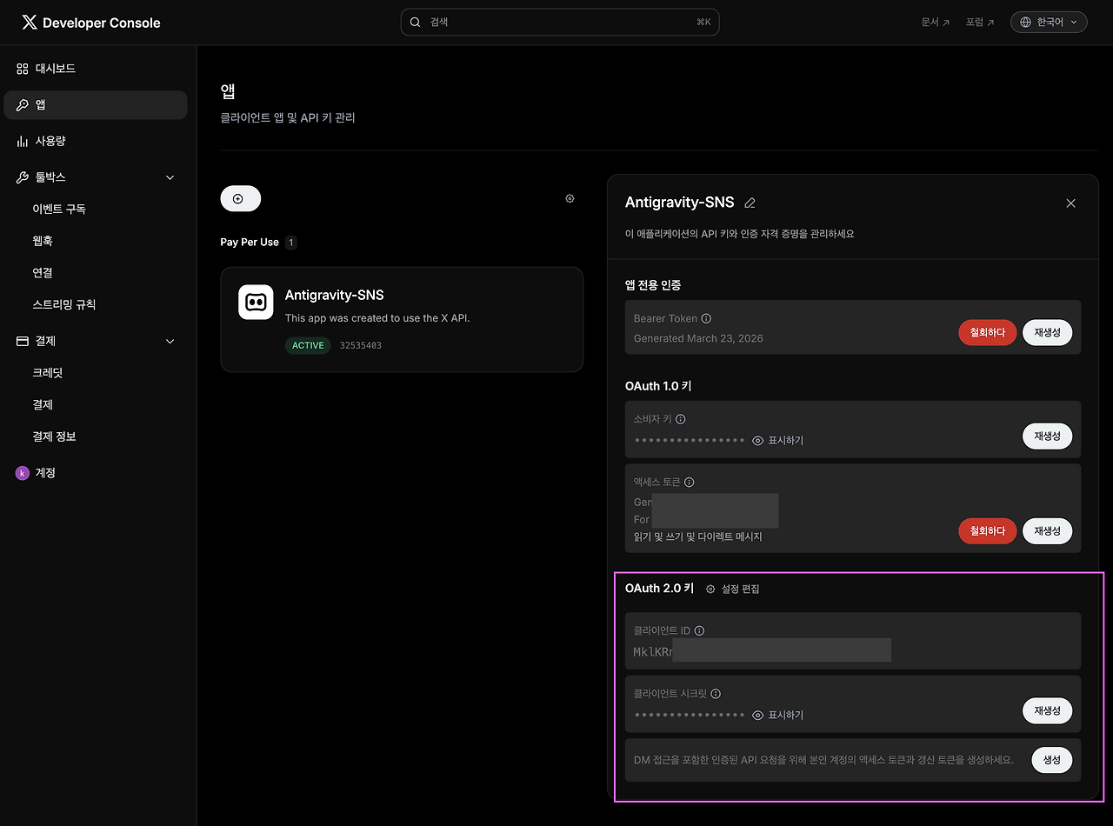Click the app ID 32535403

tap(361, 345)
